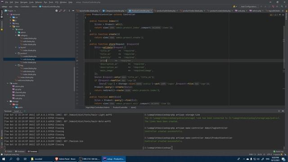Show the hidden editor tabs list
The image size is (288, 162).
(x=283, y=11)
